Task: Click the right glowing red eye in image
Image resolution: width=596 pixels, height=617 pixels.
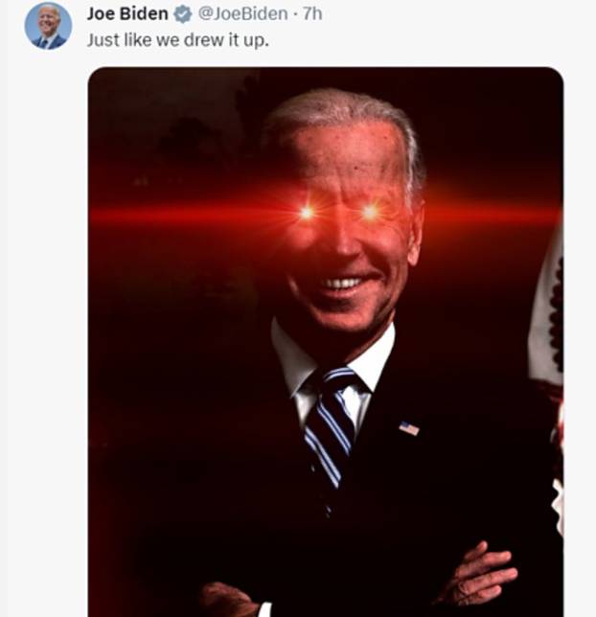Action: (x=370, y=212)
